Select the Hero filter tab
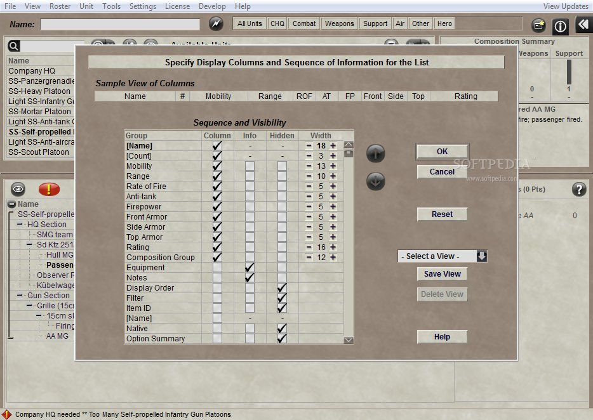The height and width of the screenshot is (420, 593). click(444, 23)
